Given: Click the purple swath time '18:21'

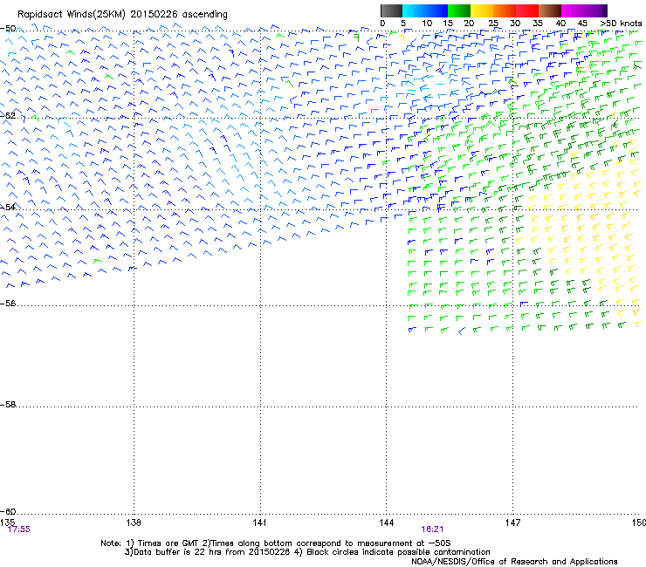Looking at the screenshot, I should pyautogui.click(x=432, y=529).
